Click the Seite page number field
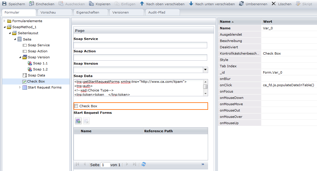The image size is (317, 171). [105, 164]
